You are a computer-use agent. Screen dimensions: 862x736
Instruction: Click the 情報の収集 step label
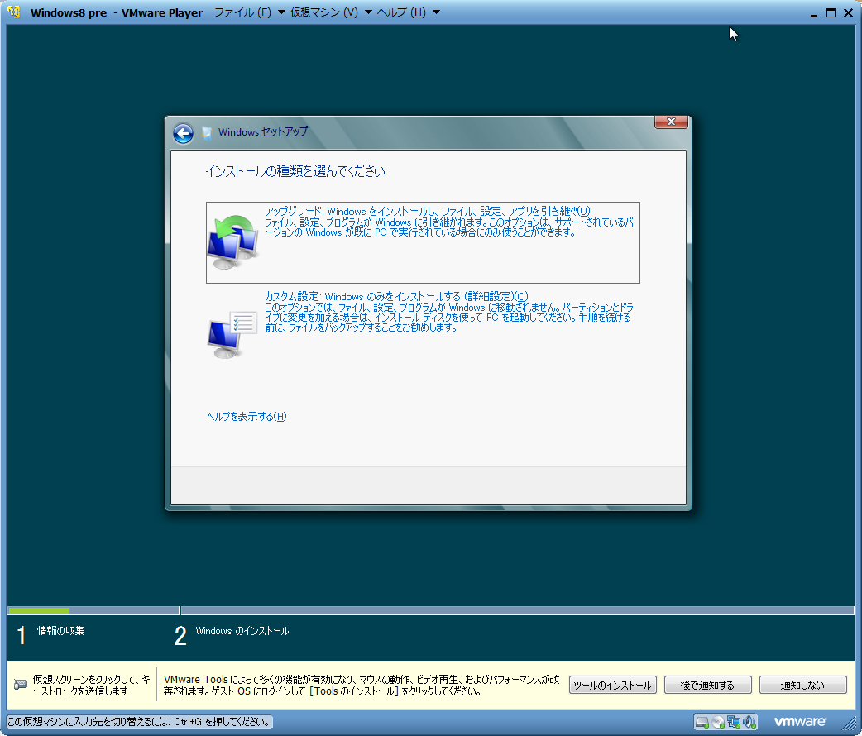tap(61, 631)
